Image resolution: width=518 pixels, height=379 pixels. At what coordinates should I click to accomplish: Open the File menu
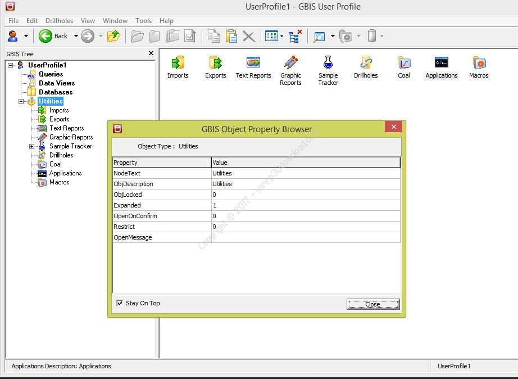point(13,20)
